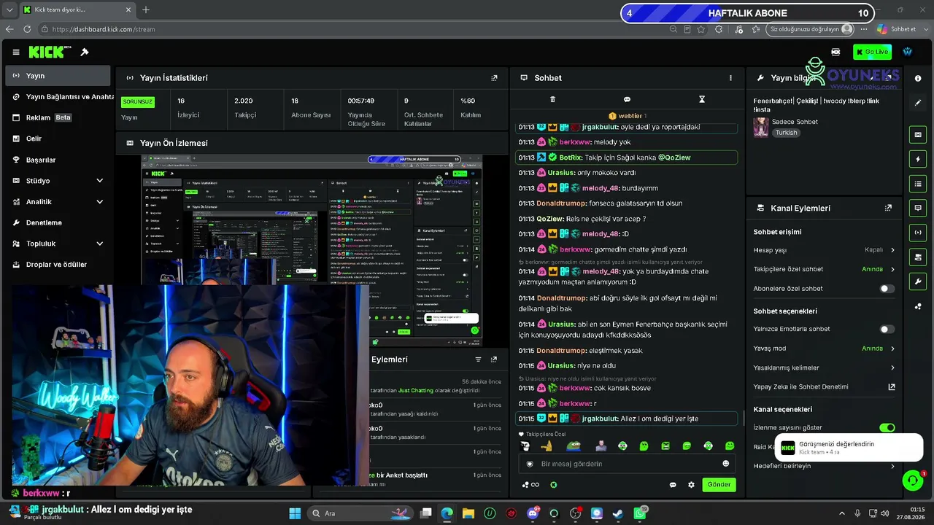Pop out the Yayın İstatistikleri panel
Screen dimensions: 934x525
[x=494, y=78]
